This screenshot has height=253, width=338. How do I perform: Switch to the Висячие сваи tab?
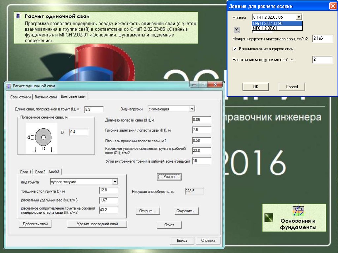(x=46, y=97)
